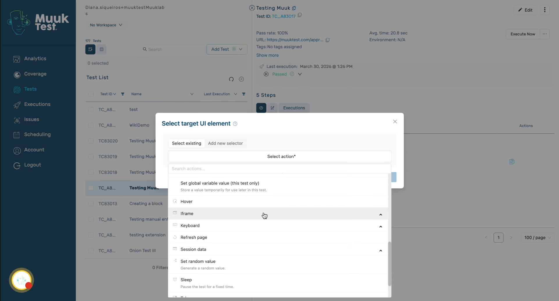Open the Name column sort chevron
Viewport: 559px width, 301px height.
[x=192, y=94]
